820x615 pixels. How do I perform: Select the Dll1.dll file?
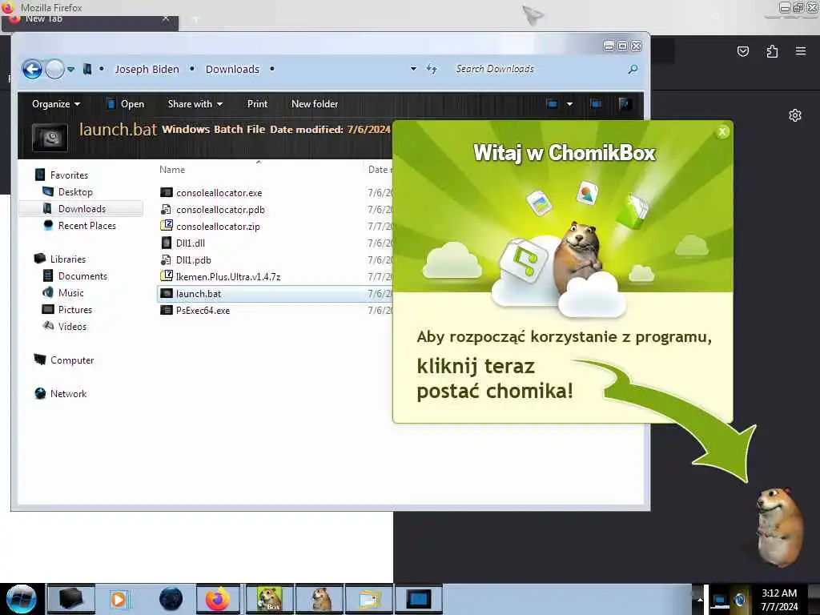click(x=191, y=243)
